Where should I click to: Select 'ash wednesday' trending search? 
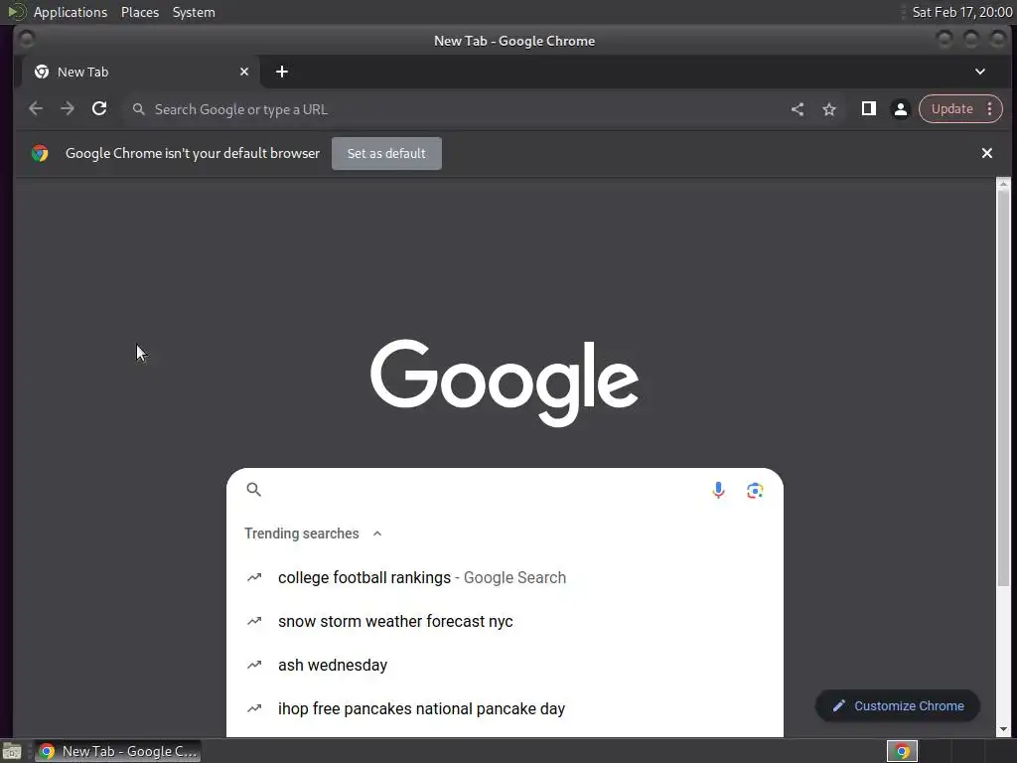pyautogui.click(x=505, y=665)
